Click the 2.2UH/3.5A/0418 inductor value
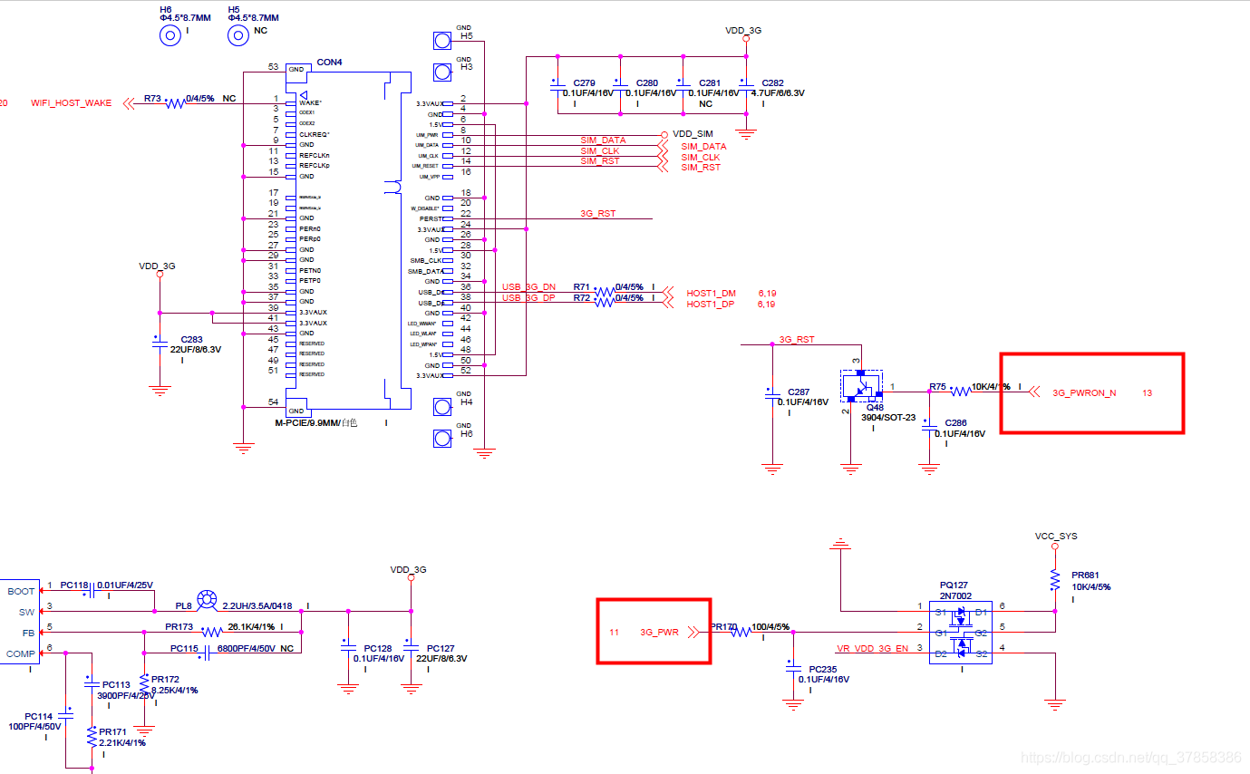Viewport: 1250px width, 774px height. click(x=257, y=606)
